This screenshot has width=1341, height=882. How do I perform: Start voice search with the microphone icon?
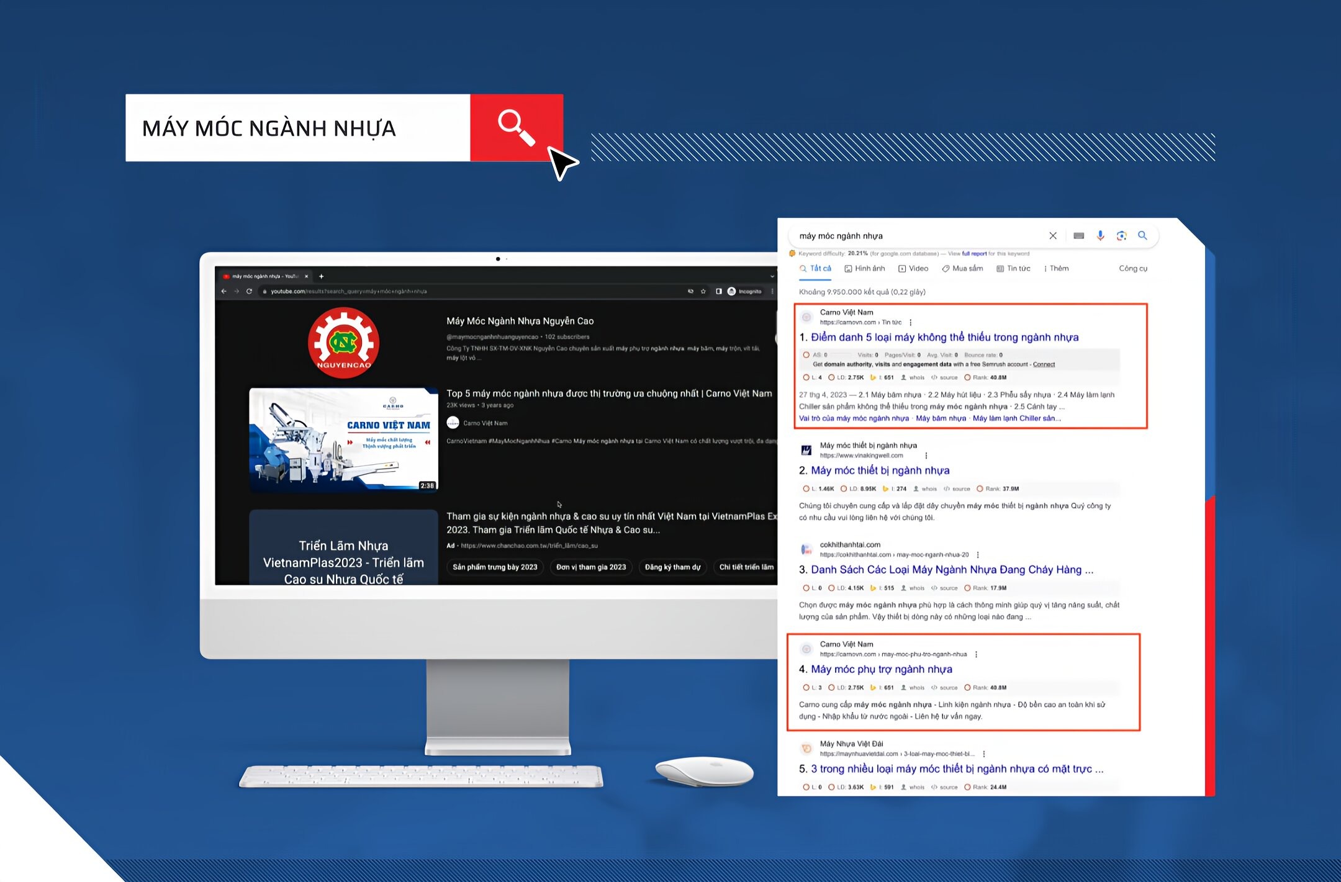click(1100, 236)
